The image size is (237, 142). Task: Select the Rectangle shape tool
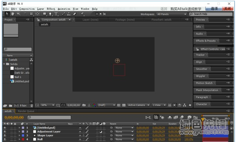[x=45, y=14]
